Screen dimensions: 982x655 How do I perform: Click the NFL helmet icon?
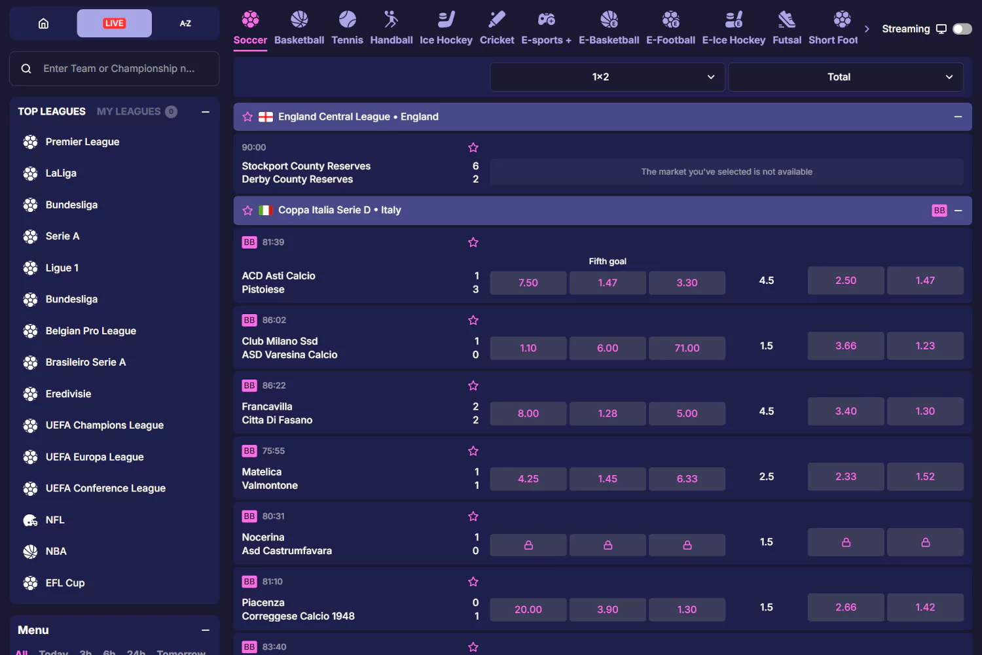[30, 520]
